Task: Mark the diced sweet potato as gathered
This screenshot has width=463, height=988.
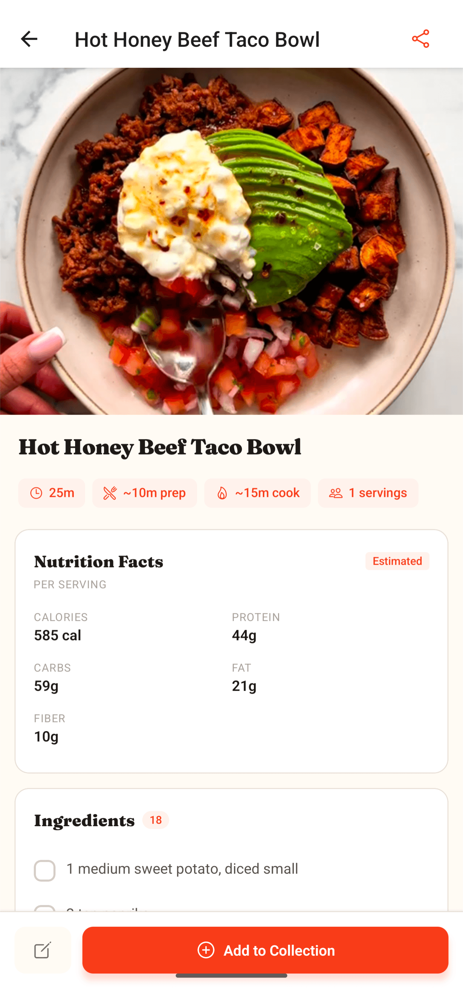Action: tap(44, 870)
